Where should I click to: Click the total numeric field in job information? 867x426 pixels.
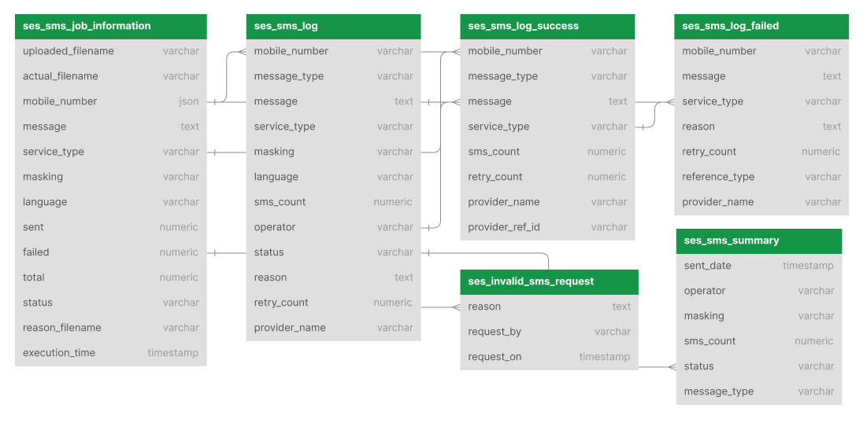tap(110, 277)
